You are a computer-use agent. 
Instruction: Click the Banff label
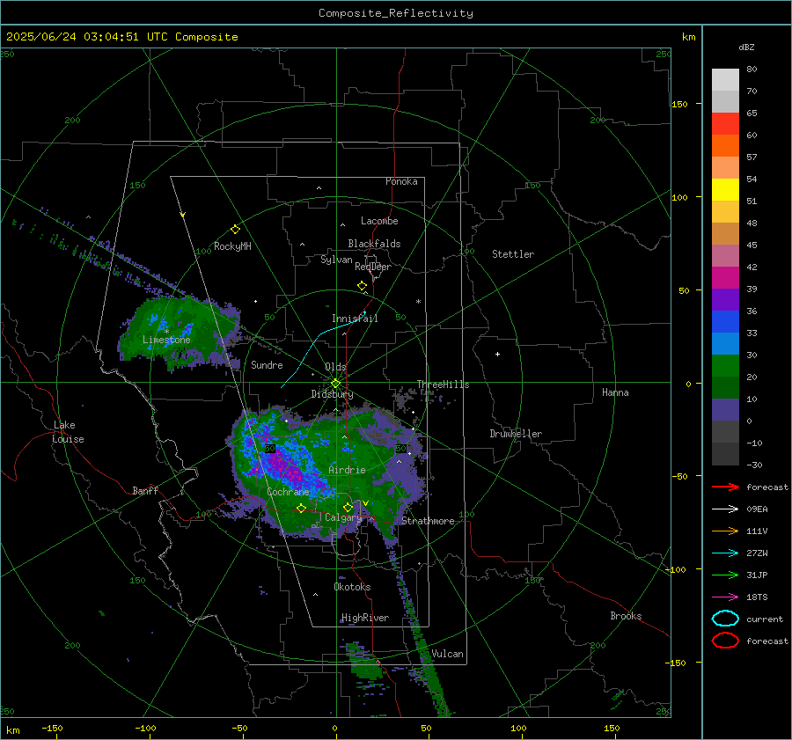[x=145, y=490]
